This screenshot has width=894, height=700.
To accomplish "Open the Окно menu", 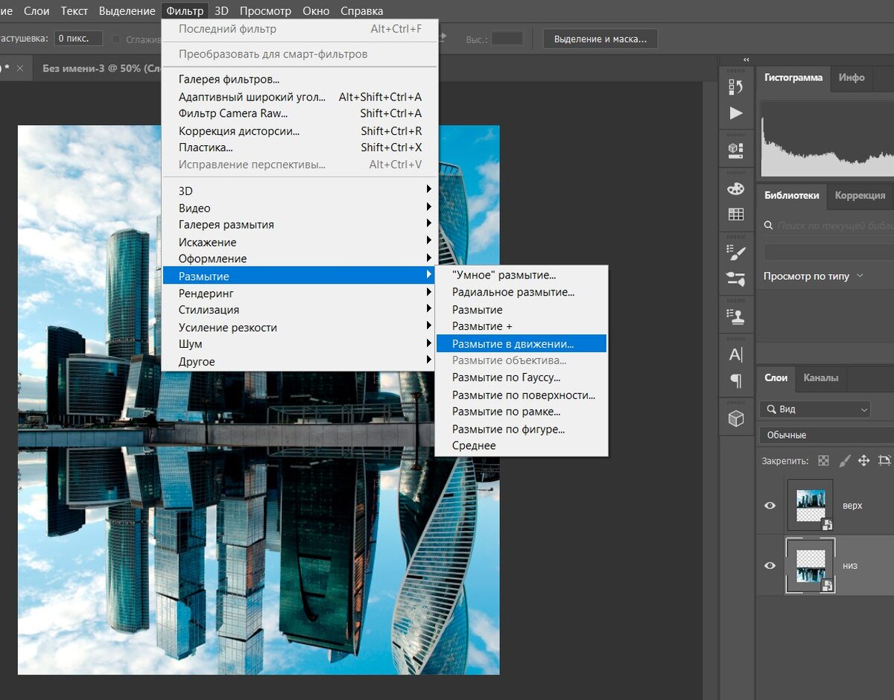I will pos(316,10).
